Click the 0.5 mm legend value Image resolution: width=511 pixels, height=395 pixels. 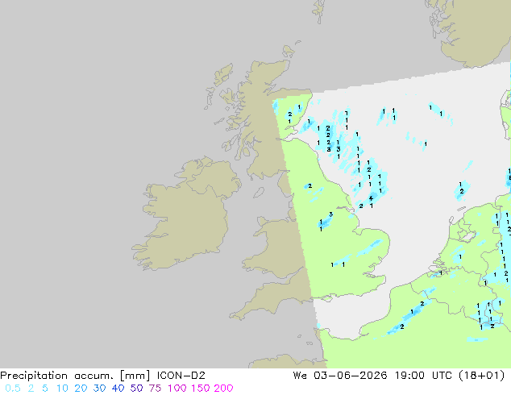[13, 389]
